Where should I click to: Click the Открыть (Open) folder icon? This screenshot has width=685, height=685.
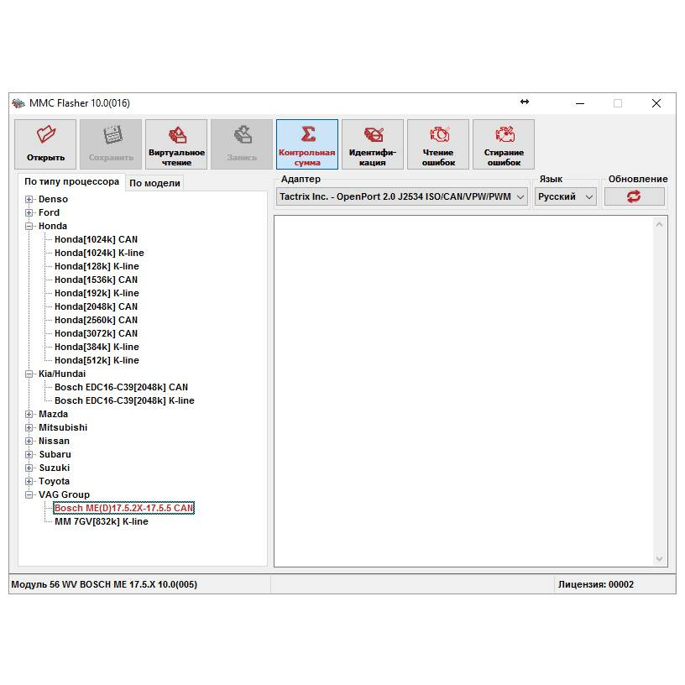coord(45,135)
